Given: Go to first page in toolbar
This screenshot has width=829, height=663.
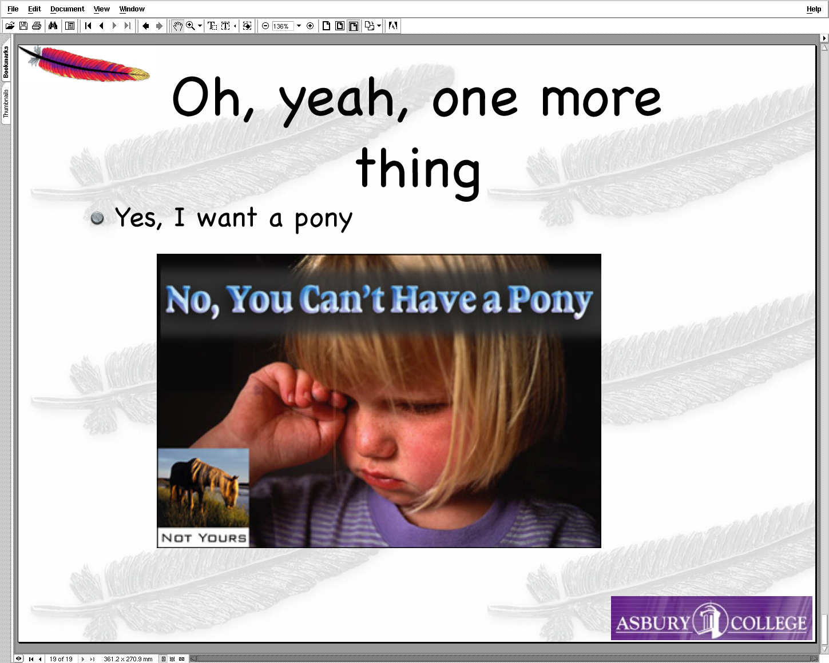Looking at the screenshot, I should click(x=88, y=26).
